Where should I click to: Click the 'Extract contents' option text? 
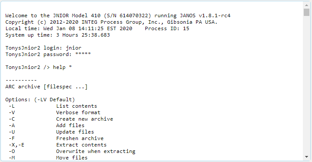point(81,145)
